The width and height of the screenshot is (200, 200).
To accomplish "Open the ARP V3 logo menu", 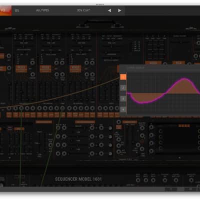I will pyautogui.click(x=5, y=10).
